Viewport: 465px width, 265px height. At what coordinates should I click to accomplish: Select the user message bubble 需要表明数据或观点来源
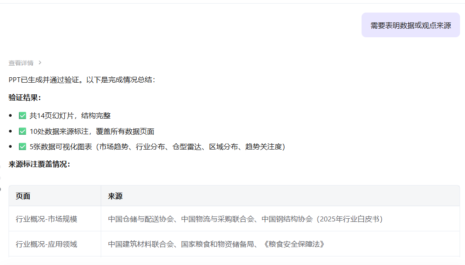click(411, 25)
